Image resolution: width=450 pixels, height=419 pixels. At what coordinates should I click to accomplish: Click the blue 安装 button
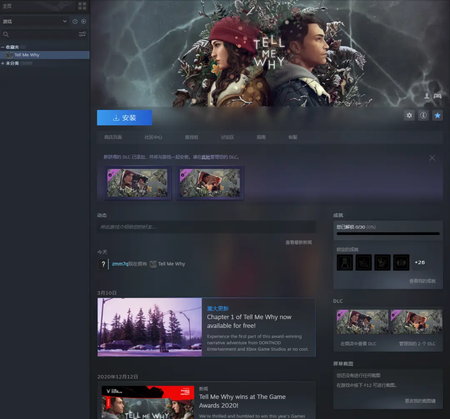pyautogui.click(x=125, y=117)
